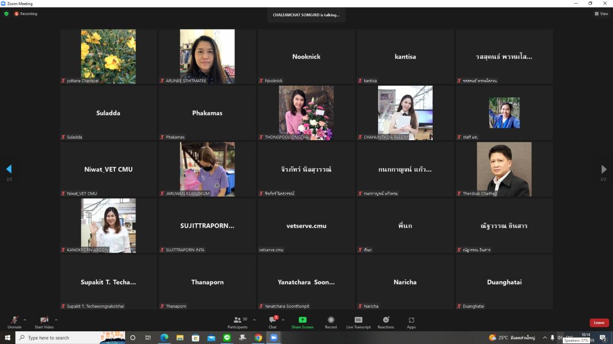Click the red Recording indicator
Viewport: 613px width, 344px height.
pos(26,14)
